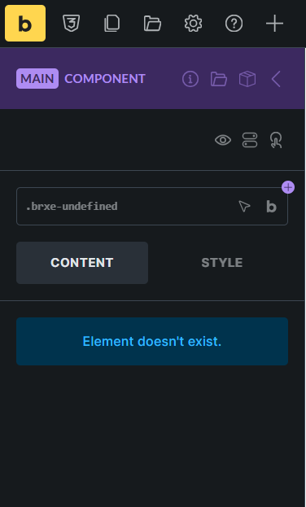Open the CSS3 shield icon panel
Screen dimensions: 306x507
tap(71, 24)
